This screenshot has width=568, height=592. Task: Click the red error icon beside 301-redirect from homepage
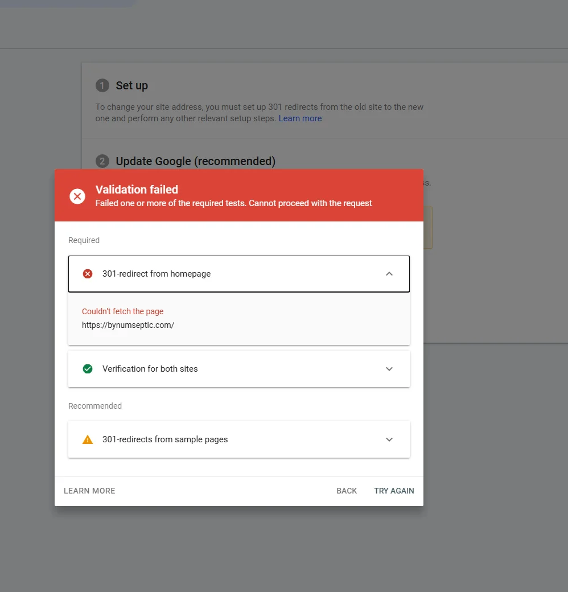point(88,274)
